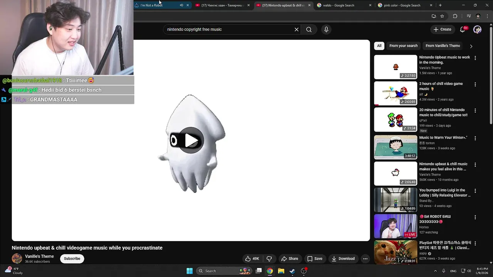
Task: Download the video
Action: pos(343,259)
